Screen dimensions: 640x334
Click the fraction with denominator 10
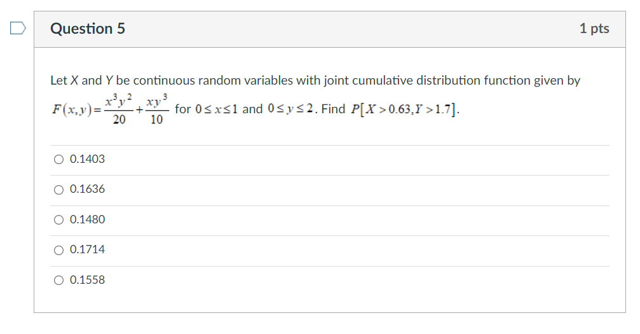coord(157,109)
